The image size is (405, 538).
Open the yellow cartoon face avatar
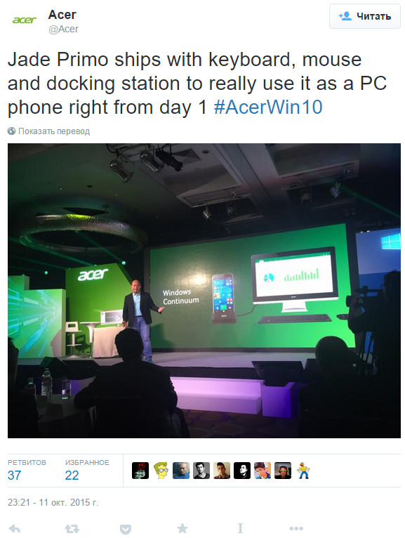(161, 471)
